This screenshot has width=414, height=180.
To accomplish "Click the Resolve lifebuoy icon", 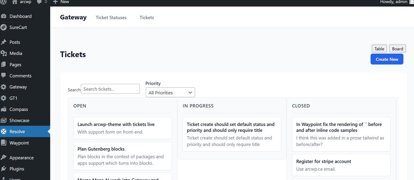I will (4, 132).
